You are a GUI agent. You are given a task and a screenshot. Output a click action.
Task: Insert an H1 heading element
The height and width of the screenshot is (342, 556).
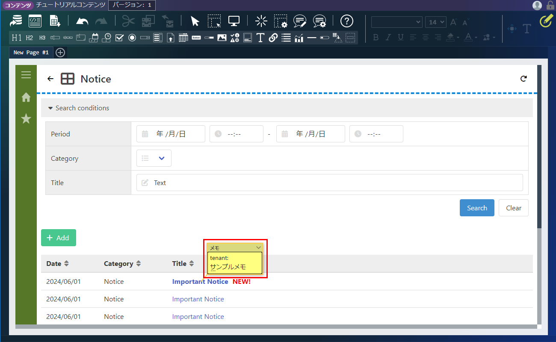tap(16, 38)
